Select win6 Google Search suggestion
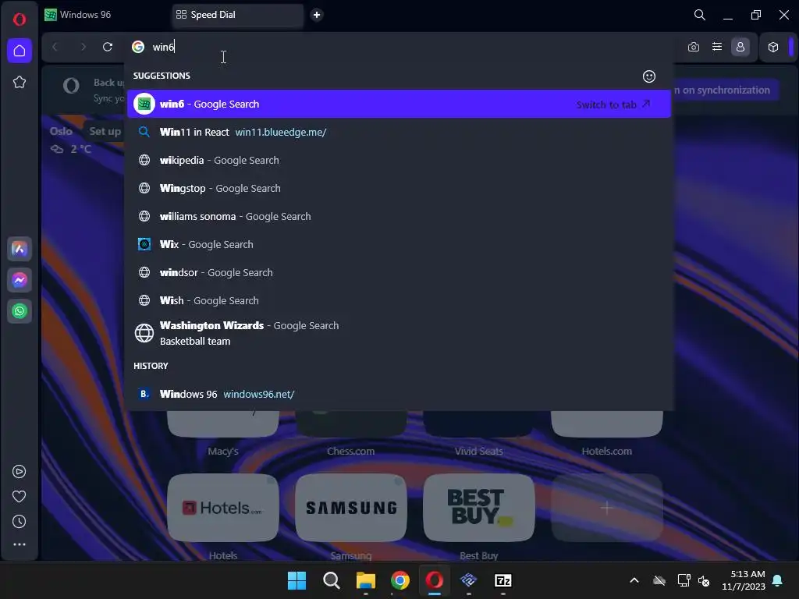The height and width of the screenshot is (599, 799). (x=399, y=104)
